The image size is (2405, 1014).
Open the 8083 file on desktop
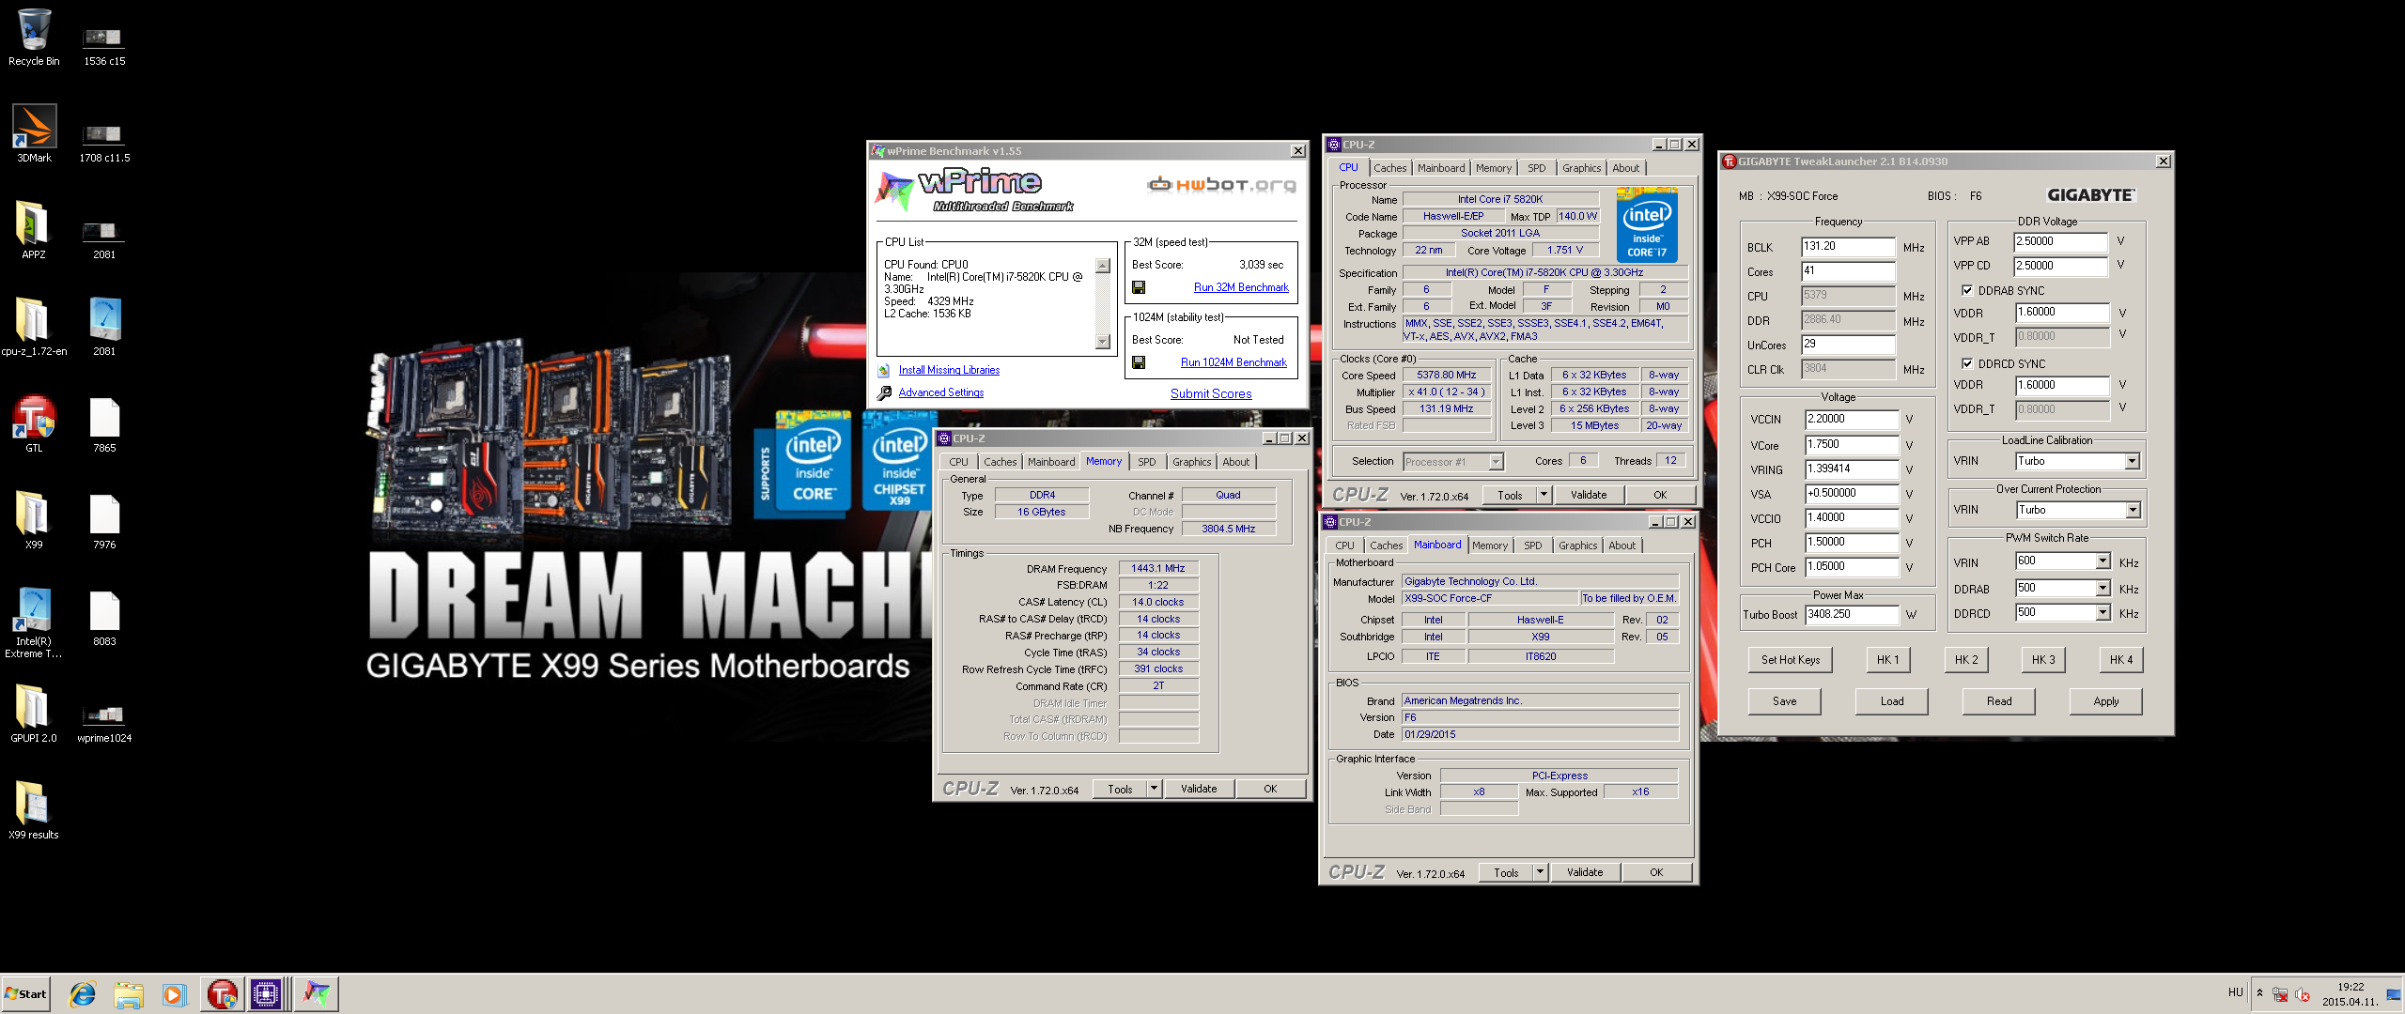coord(104,619)
